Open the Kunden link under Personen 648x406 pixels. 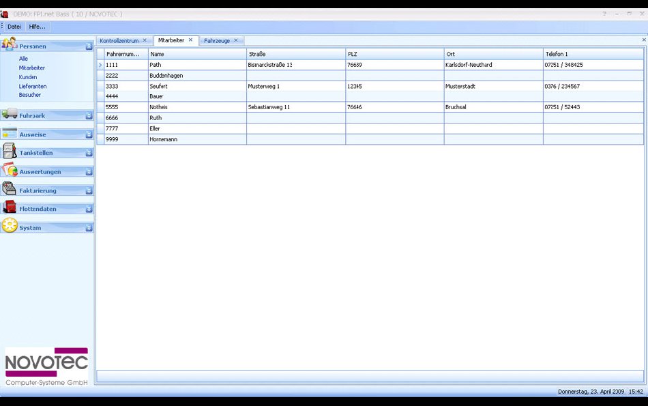28,77
